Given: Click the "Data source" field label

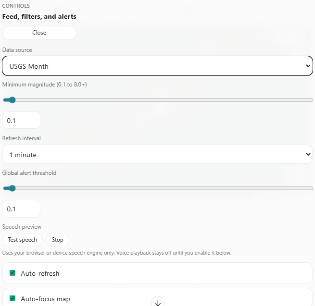Looking at the screenshot, I should (x=17, y=50).
